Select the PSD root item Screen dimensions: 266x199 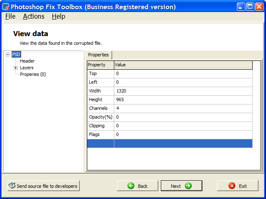point(16,54)
